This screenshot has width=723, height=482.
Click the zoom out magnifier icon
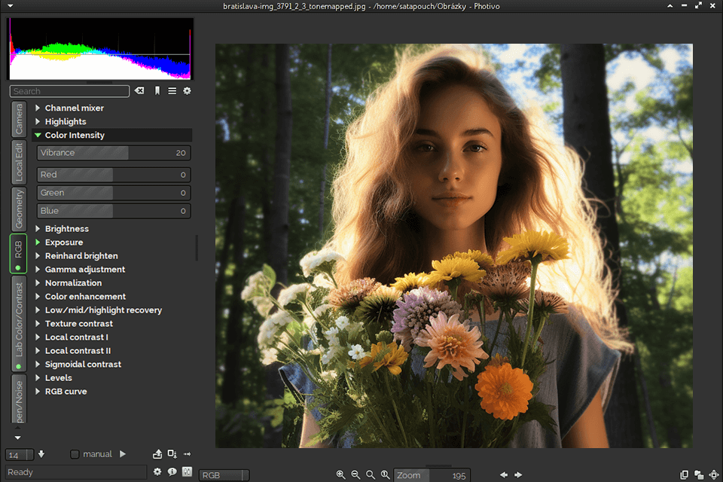[x=355, y=474]
